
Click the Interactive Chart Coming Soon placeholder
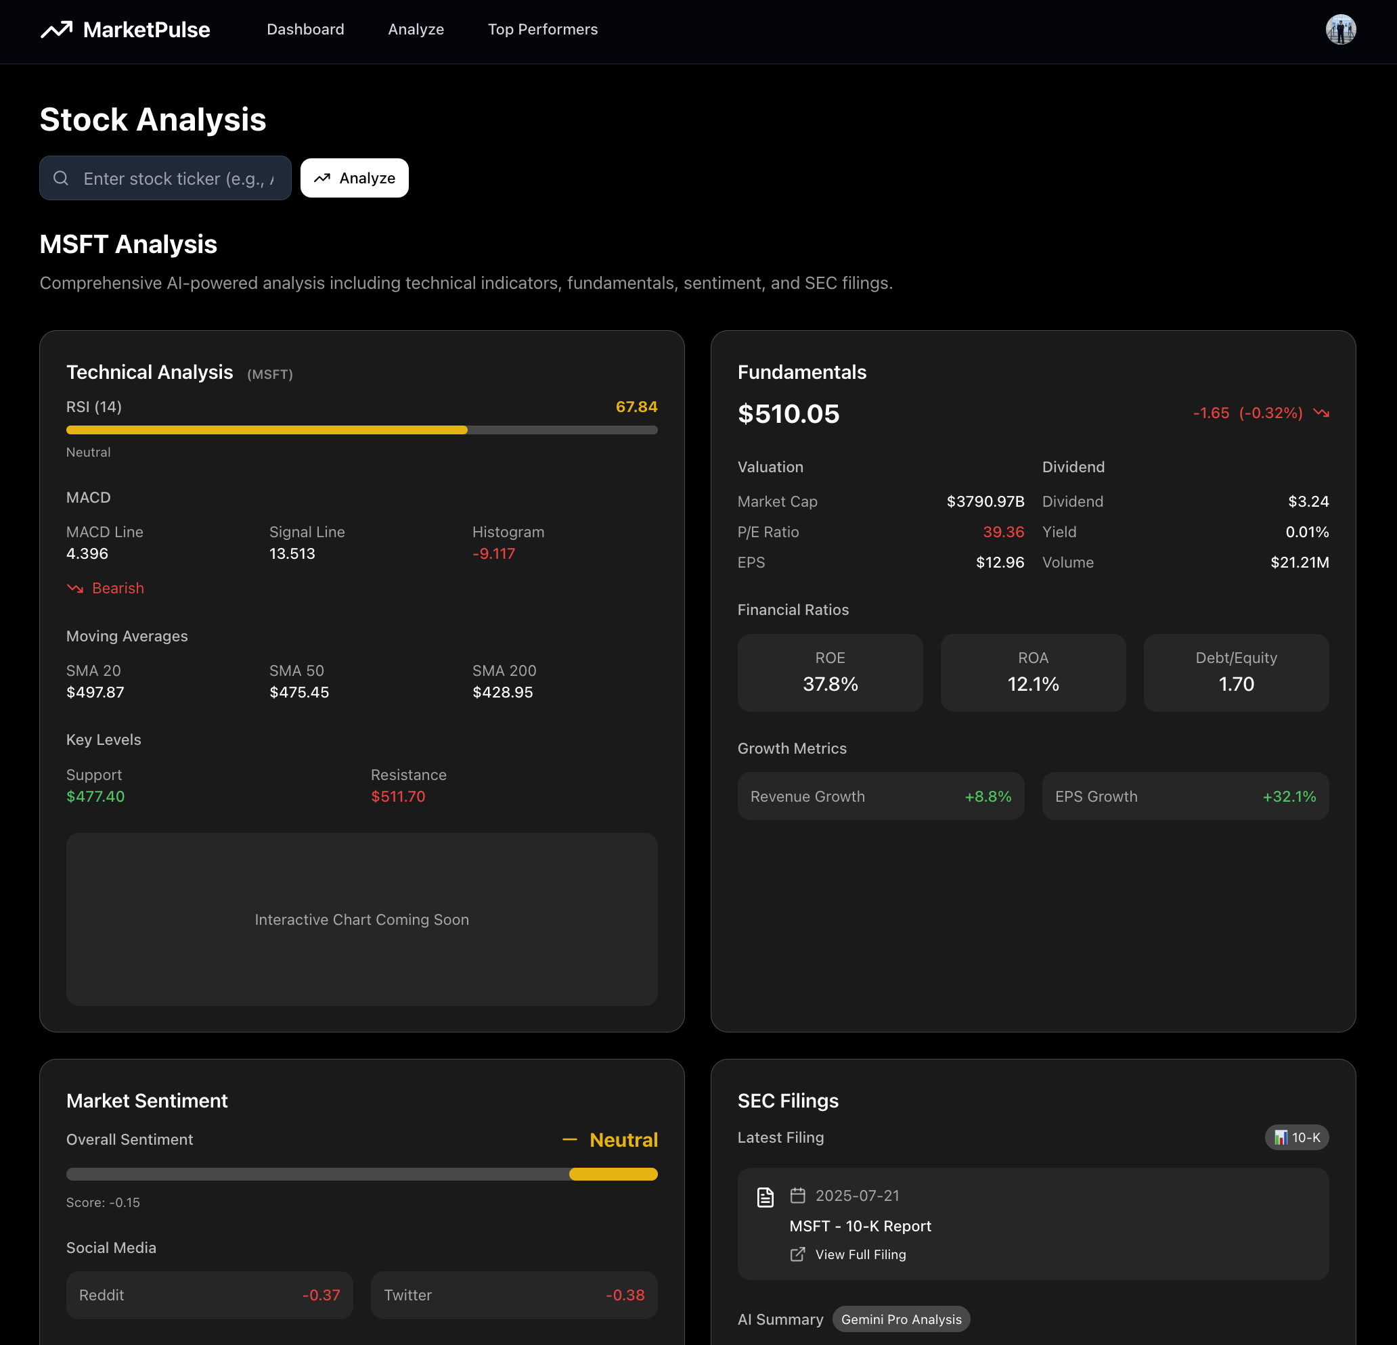tap(362, 919)
